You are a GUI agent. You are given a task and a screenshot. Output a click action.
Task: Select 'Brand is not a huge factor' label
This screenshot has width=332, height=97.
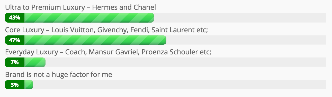(x=59, y=75)
